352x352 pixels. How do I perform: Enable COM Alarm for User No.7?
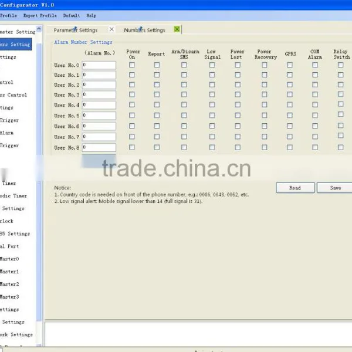[315, 137]
